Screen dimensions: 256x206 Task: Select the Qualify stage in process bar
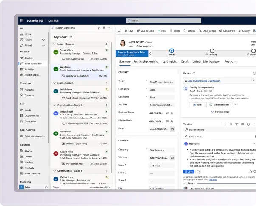pos(172,51)
